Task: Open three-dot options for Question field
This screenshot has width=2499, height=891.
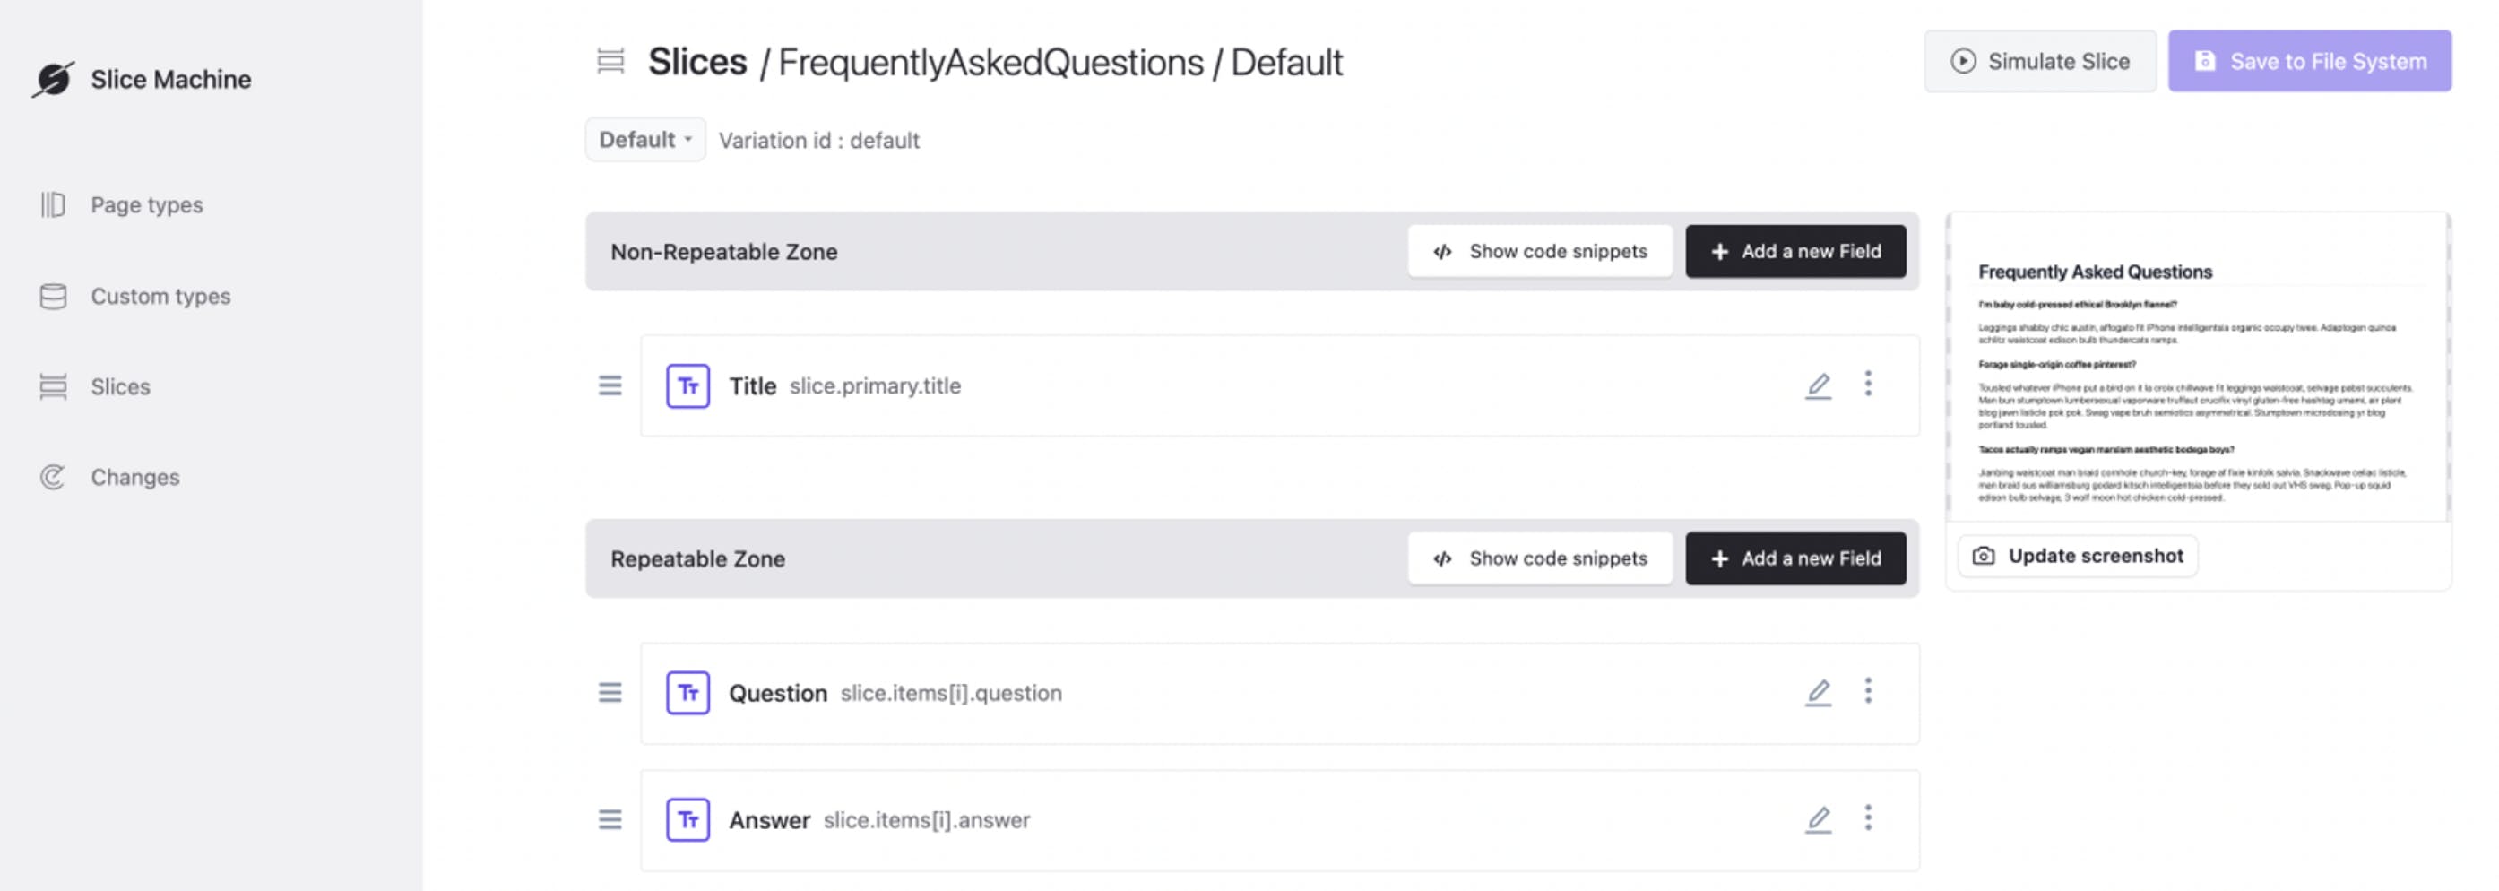Action: point(1867,691)
